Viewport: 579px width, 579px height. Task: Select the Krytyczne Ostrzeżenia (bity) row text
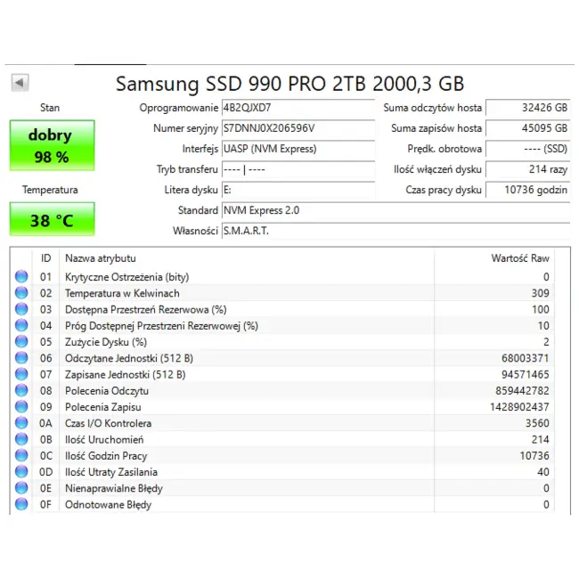(x=127, y=277)
